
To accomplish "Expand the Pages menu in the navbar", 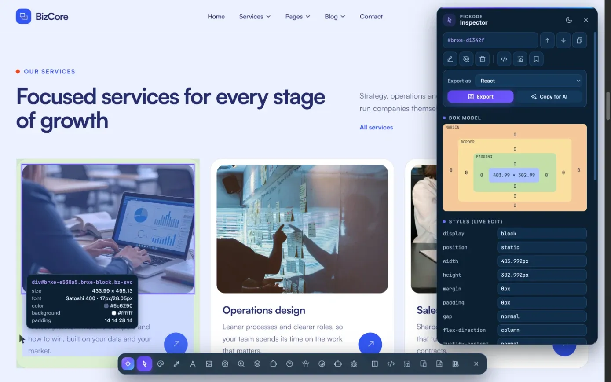I will [x=298, y=16].
